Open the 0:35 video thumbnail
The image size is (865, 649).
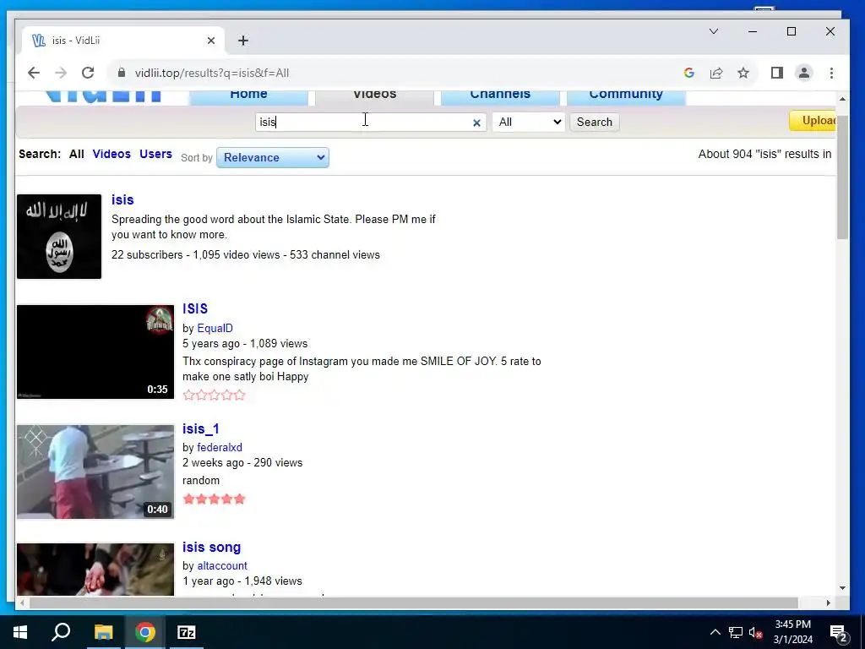point(95,352)
